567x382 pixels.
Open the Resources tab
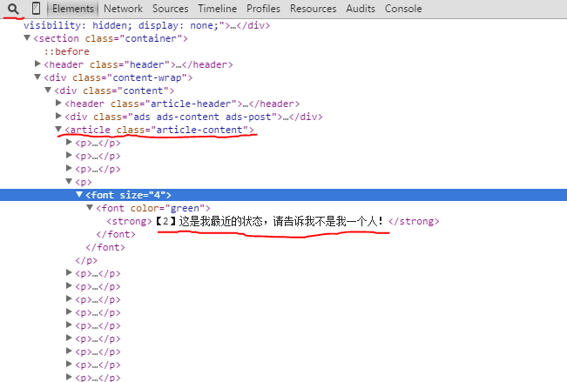[x=314, y=9]
